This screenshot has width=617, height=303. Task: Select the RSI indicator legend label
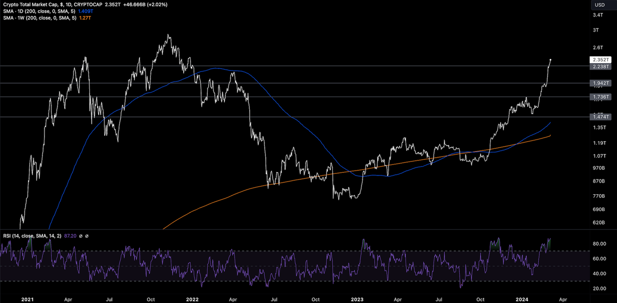click(x=32, y=236)
